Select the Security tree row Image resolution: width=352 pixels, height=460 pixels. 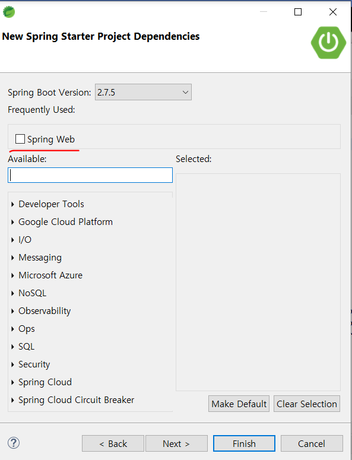[34, 364]
